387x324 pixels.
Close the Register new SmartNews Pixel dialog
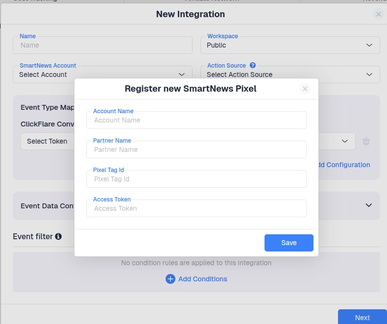click(x=305, y=89)
